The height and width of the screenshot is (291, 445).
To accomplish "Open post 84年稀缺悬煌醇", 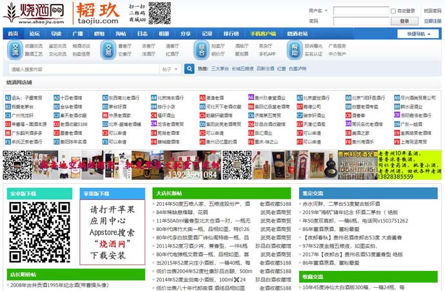I will pos(182,212).
